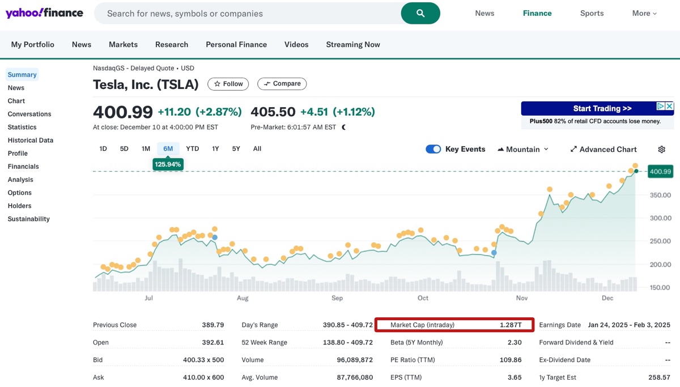Click the Advanced Chart expand icon

(575, 149)
